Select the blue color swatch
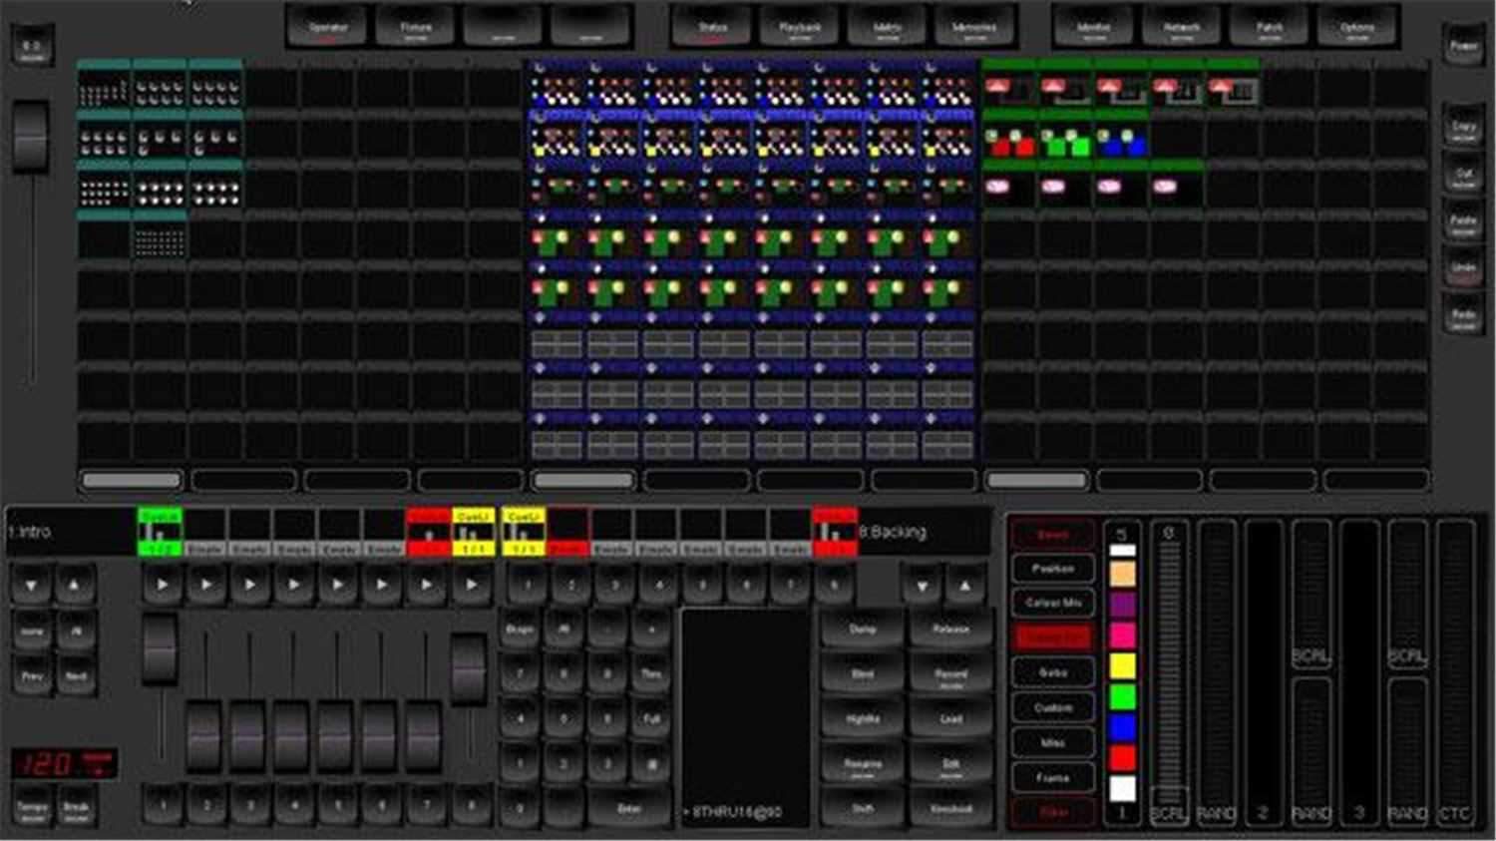 pos(1122,727)
